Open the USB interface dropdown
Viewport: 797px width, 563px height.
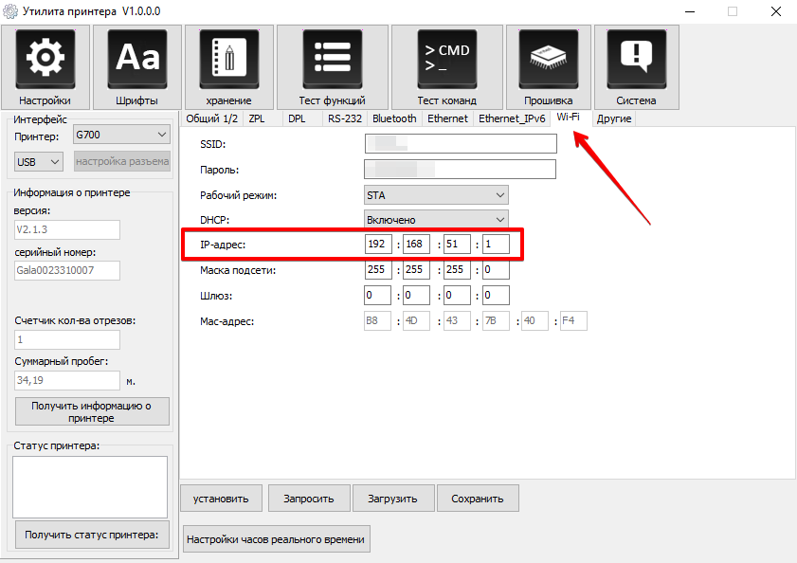tap(38, 162)
